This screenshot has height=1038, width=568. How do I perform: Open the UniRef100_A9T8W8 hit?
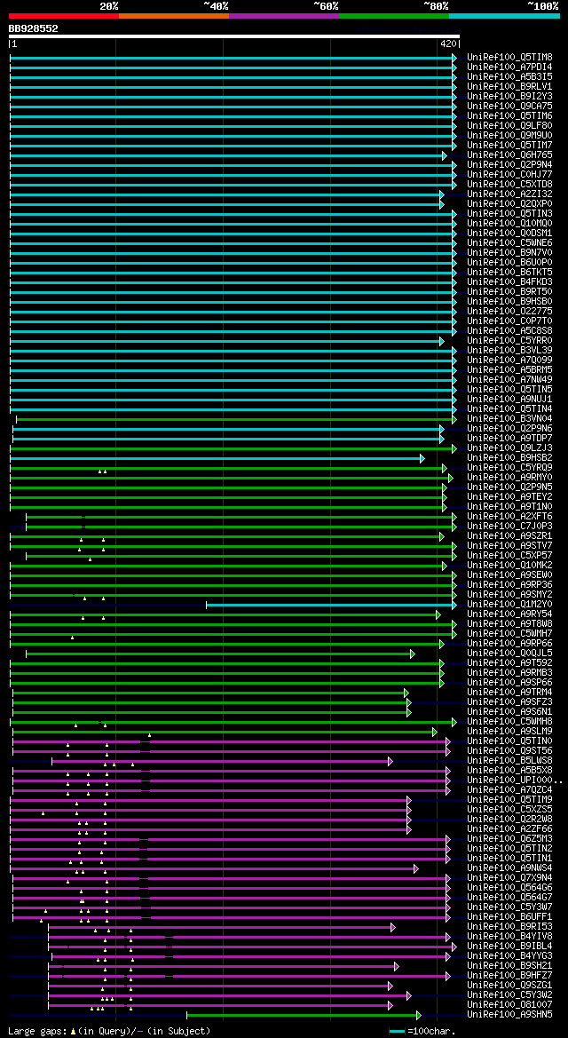pyautogui.click(x=509, y=623)
